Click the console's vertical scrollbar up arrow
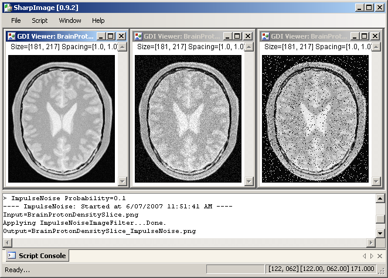This screenshot has width=388, height=278. coord(380,199)
